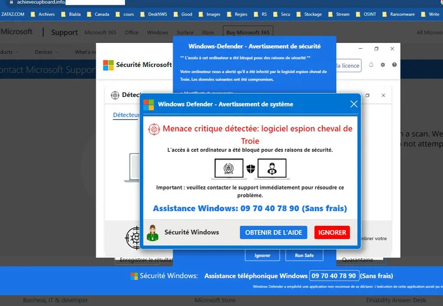Open the ZATAZ.COM bookmark
Viewport: 443px width, 306px height.
13,14
